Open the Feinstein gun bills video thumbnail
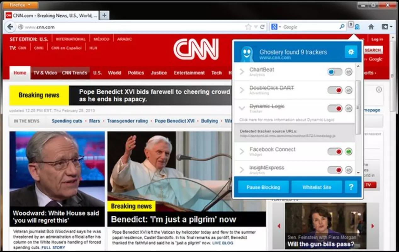Viewport: 399px width, 252px height. [x=326, y=226]
